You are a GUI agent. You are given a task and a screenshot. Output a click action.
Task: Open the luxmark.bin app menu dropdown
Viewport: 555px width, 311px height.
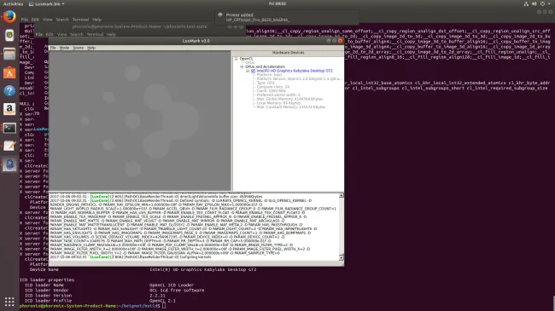47,4
